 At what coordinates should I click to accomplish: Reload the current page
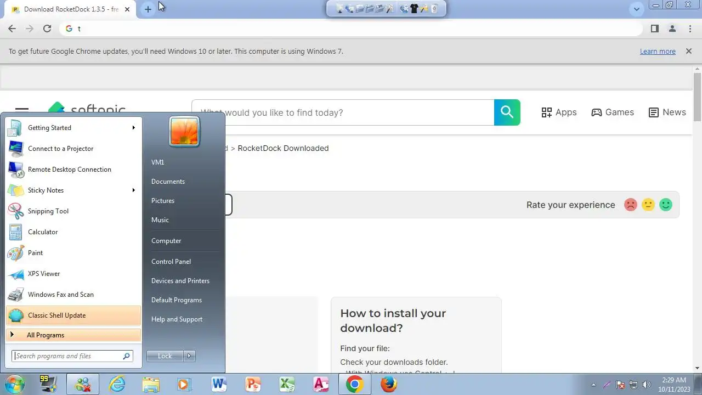tap(47, 29)
